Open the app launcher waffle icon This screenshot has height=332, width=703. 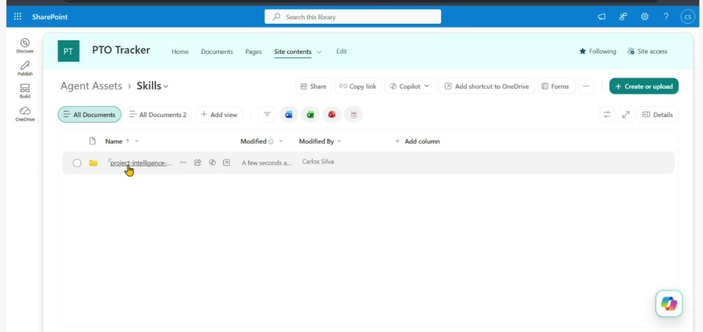click(x=17, y=17)
